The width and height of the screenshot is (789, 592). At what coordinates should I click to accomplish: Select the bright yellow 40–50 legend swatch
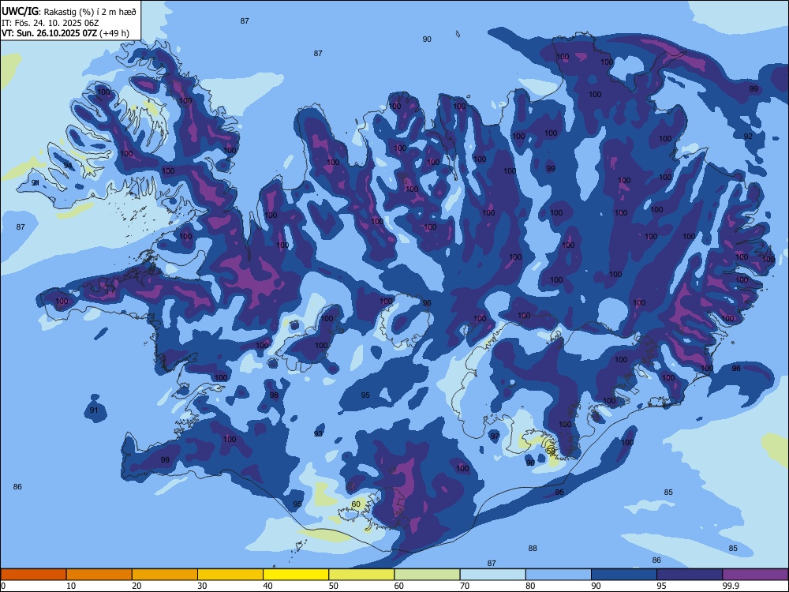[x=296, y=575]
